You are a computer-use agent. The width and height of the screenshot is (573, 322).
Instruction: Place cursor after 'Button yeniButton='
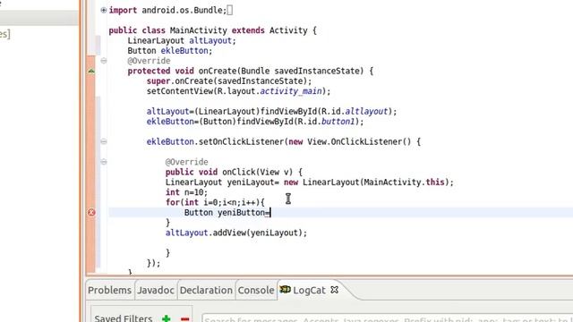click(x=270, y=213)
